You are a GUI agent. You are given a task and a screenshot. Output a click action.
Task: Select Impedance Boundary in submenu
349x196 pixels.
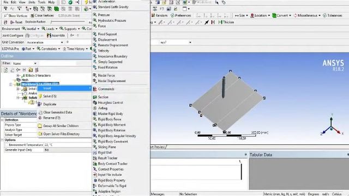113,56
